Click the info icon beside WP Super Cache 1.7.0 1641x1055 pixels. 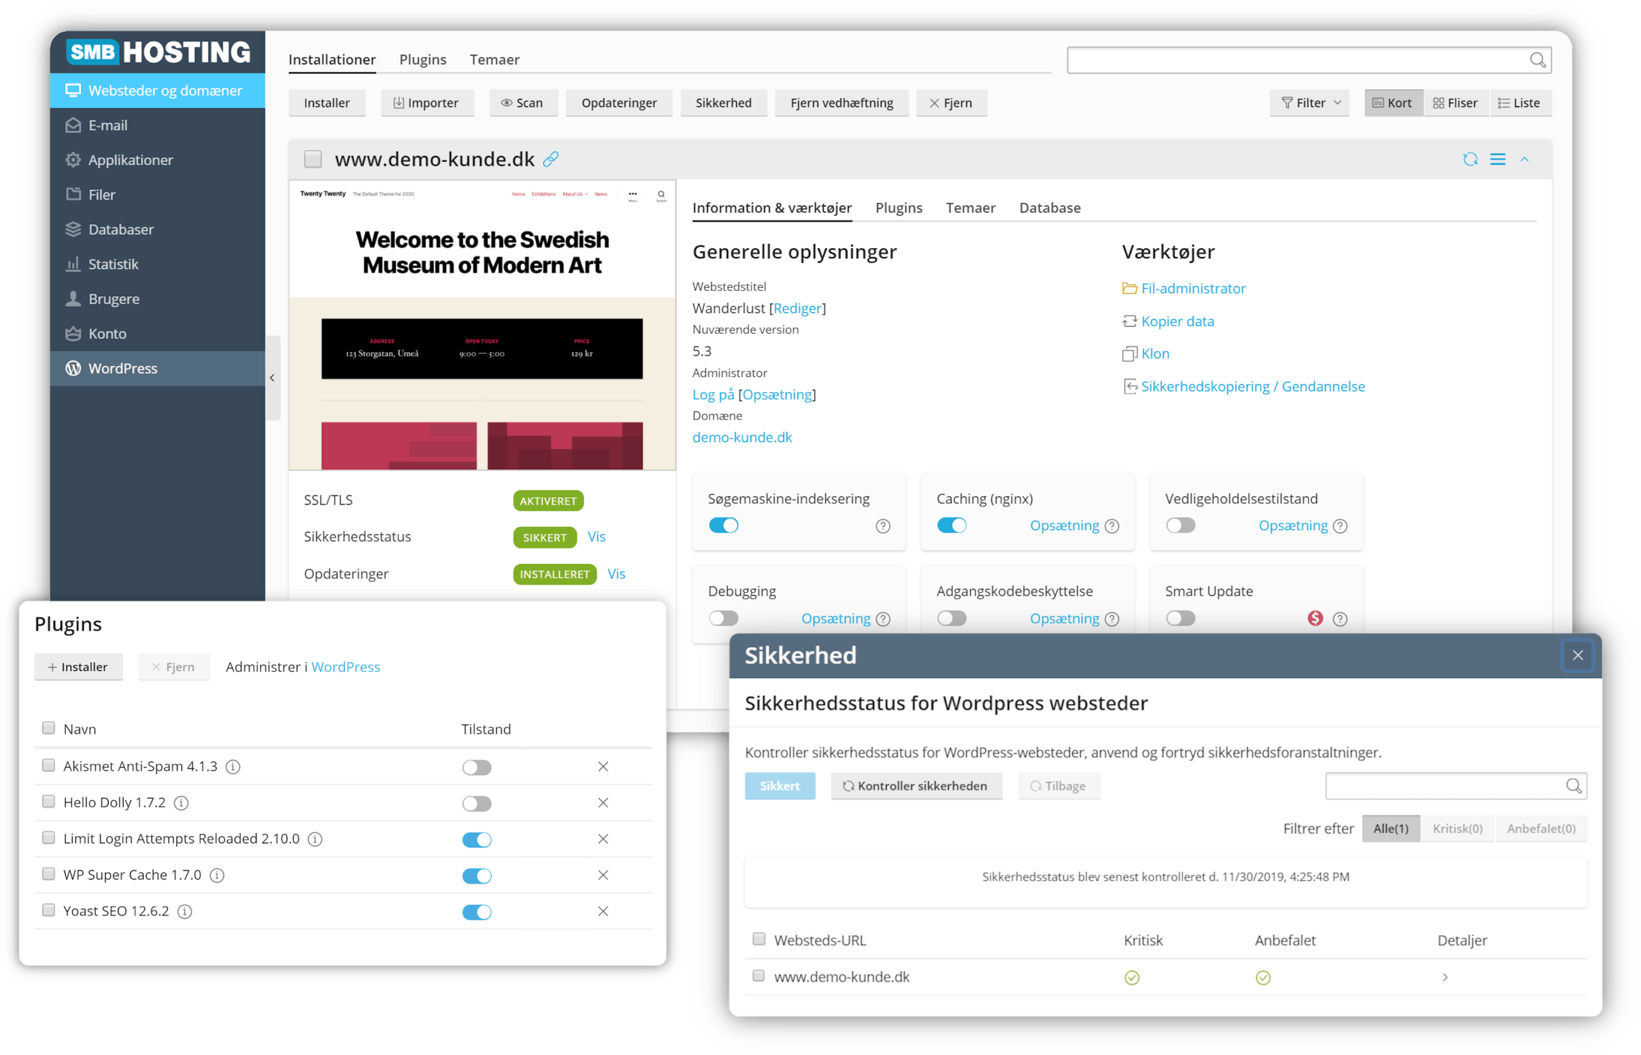217,876
